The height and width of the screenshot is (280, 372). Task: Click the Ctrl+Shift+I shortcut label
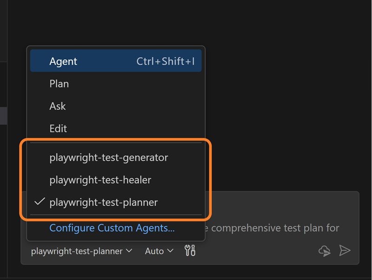coord(165,61)
